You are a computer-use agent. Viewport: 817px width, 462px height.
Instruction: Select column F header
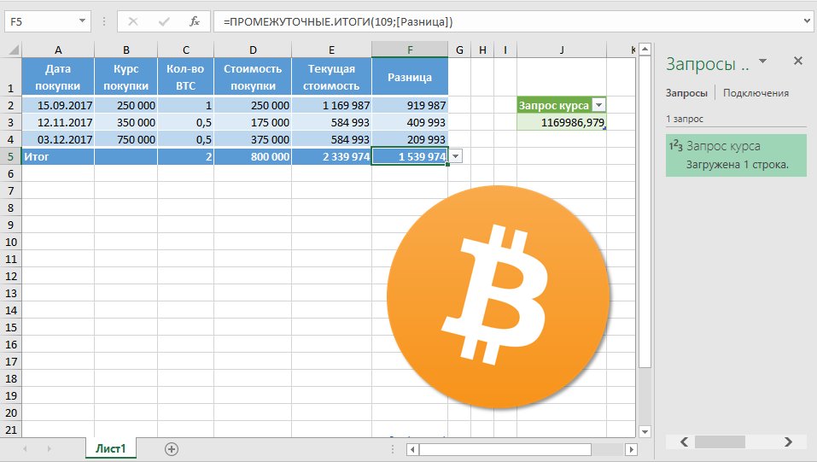(410, 50)
